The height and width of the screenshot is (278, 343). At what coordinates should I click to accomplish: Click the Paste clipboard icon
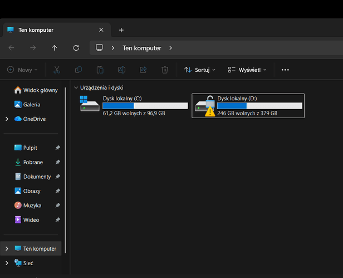pyautogui.click(x=100, y=70)
